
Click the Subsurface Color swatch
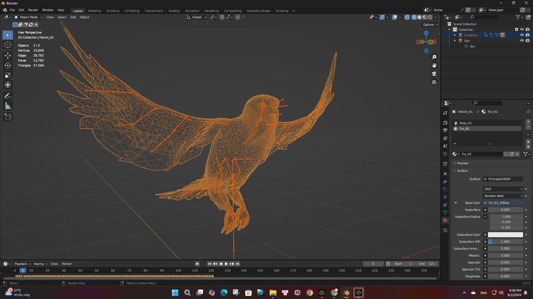coord(505,235)
